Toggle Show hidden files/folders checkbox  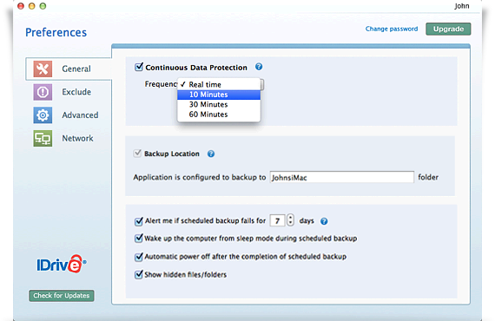(x=139, y=274)
